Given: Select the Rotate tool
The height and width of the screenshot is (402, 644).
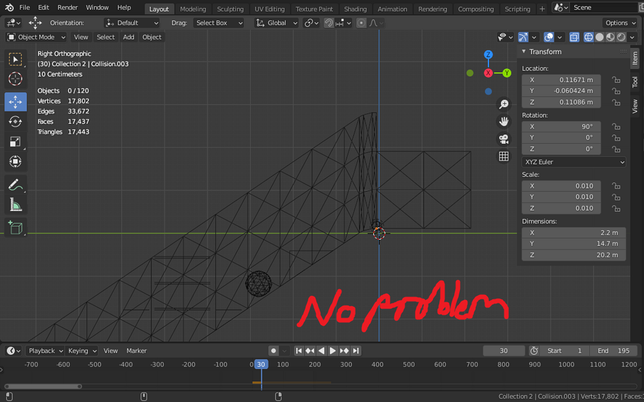Looking at the screenshot, I should tap(16, 121).
